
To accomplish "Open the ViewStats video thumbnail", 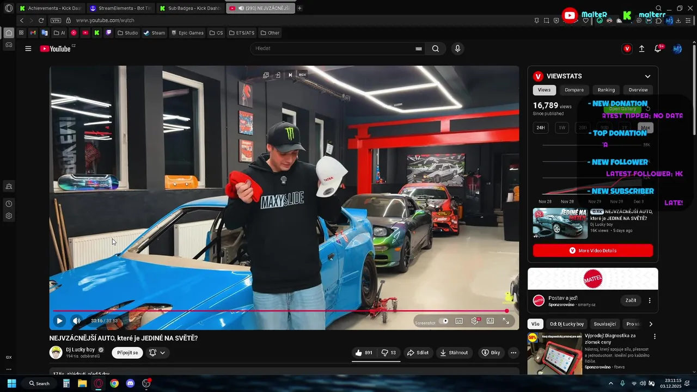I will pos(560,223).
